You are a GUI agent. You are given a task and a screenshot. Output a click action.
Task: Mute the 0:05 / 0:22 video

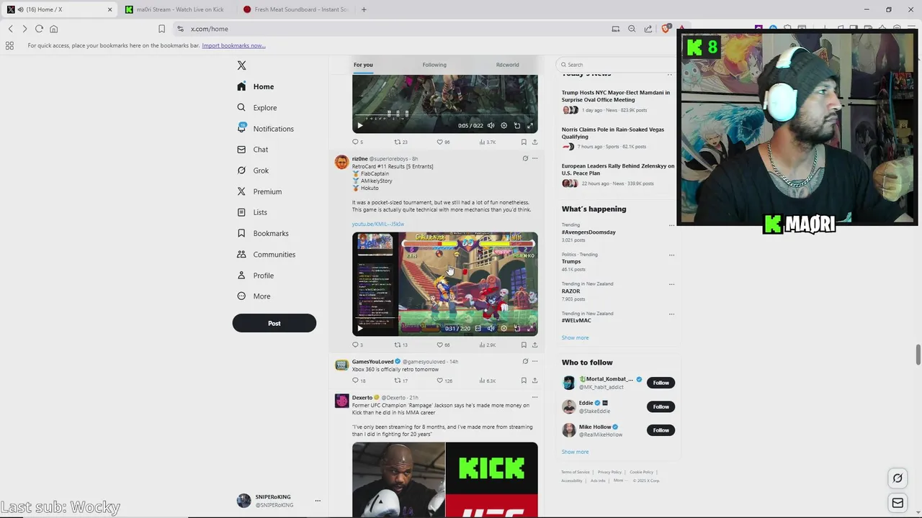pyautogui.click(x=491, y=126)
